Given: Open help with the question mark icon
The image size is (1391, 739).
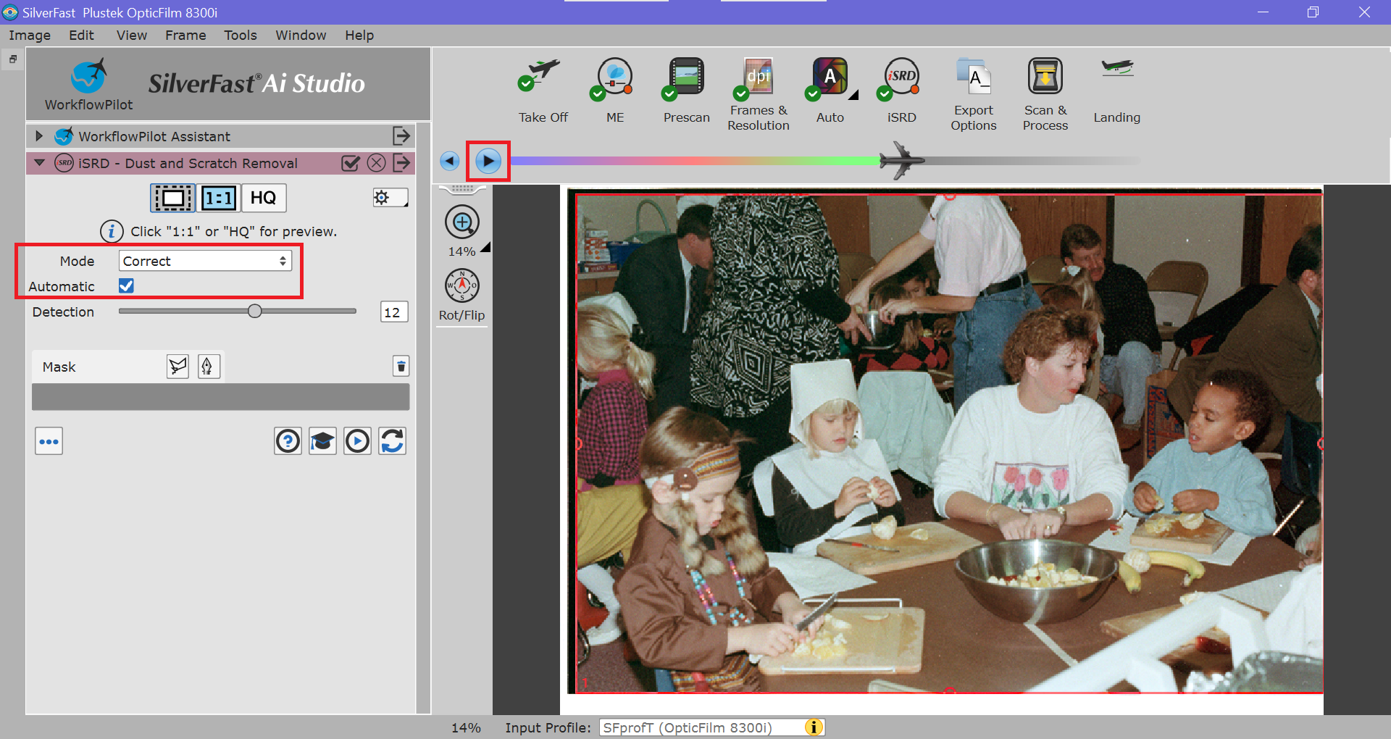Looking at the screenshot, I should [x=288, y=441].
